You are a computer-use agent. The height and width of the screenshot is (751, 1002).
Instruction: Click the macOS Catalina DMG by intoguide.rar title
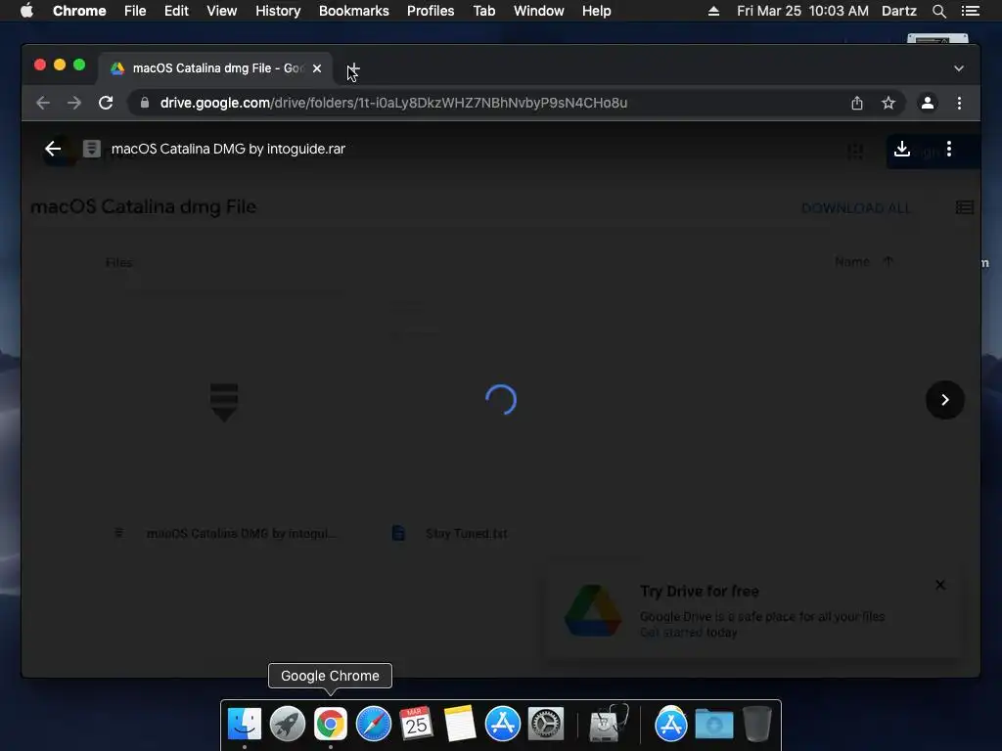point(228,149)
